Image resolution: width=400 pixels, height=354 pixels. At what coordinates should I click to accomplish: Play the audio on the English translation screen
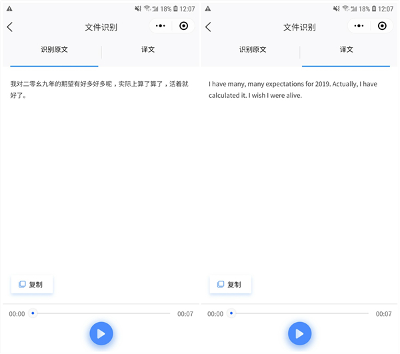coord(299,333)
